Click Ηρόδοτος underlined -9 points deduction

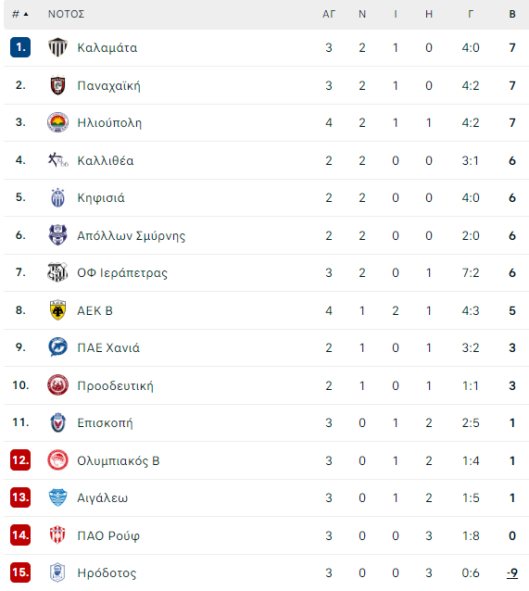512,572
